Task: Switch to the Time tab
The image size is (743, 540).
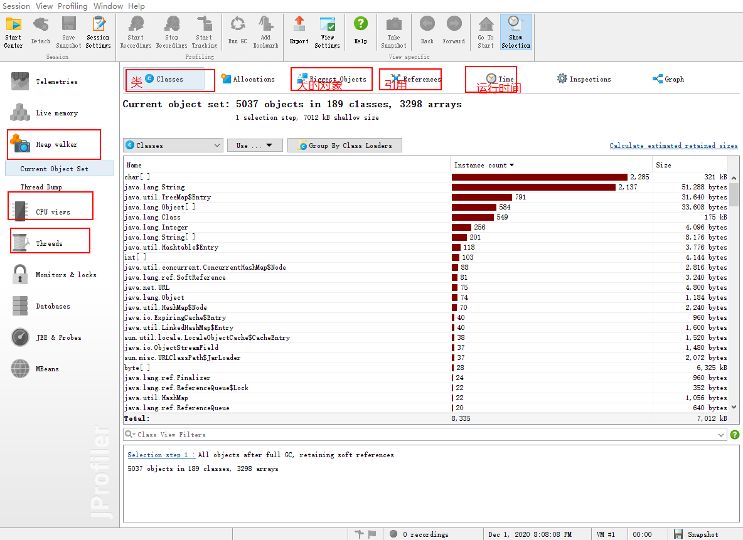Action: coord(500,79)
